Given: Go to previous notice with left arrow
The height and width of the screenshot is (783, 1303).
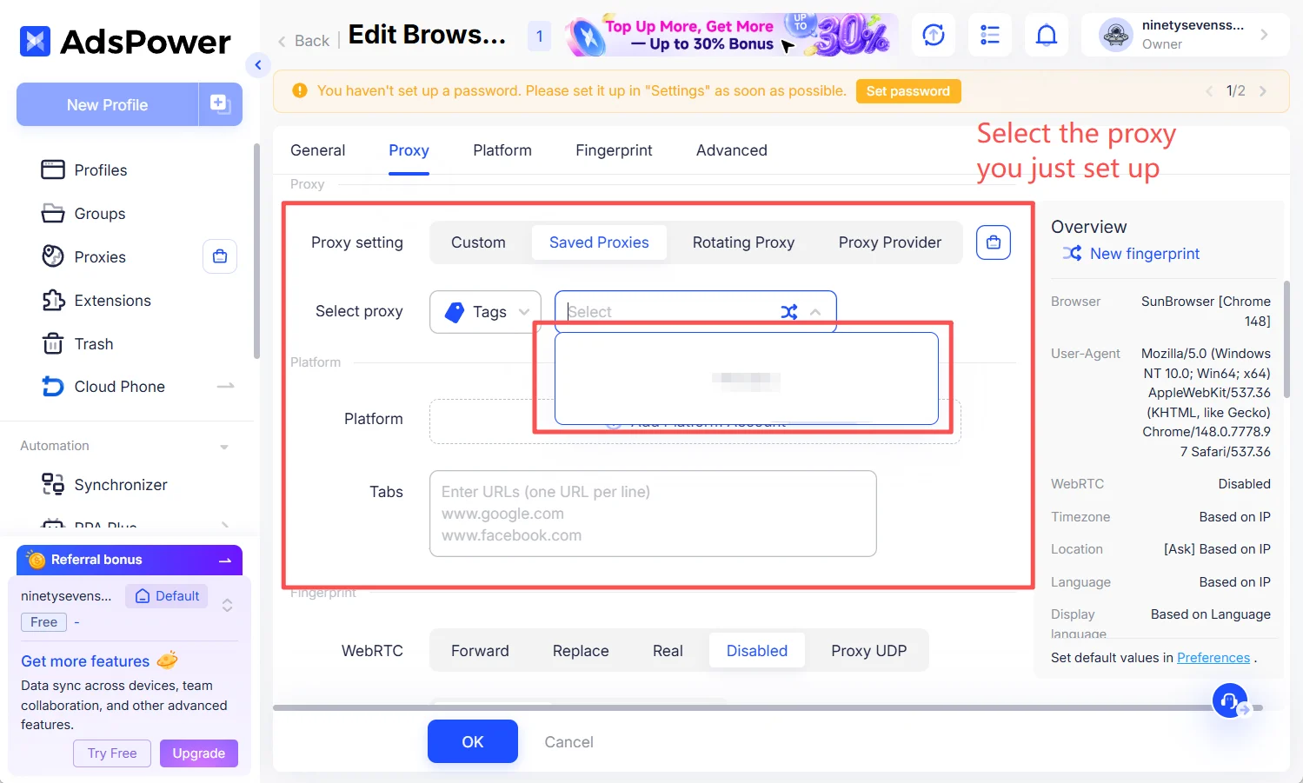Looking at the screenshot, I should (1209, 91).
